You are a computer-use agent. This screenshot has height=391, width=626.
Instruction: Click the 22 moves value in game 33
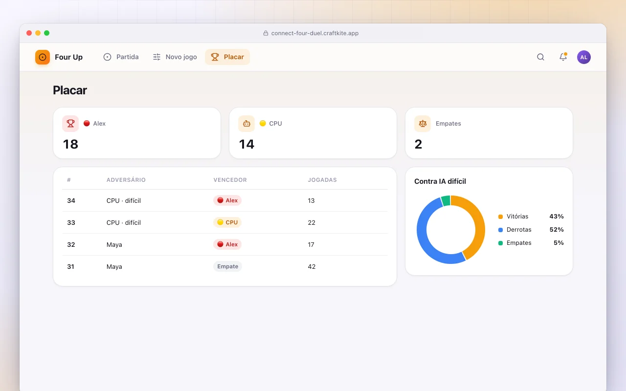coord(312,222)
